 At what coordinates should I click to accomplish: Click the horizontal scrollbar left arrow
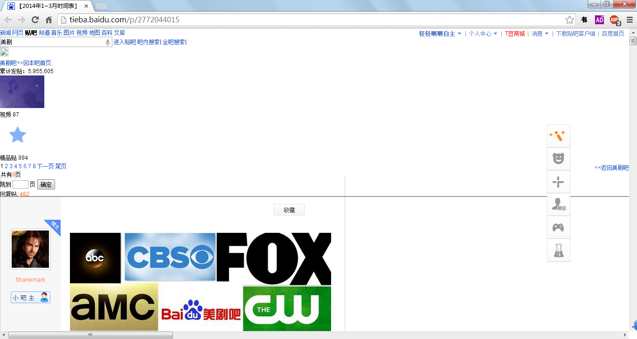click(x=4, y=335)
